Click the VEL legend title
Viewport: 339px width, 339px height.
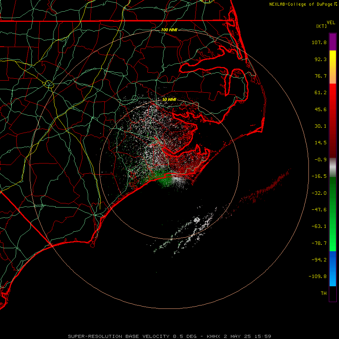point(331,23)
